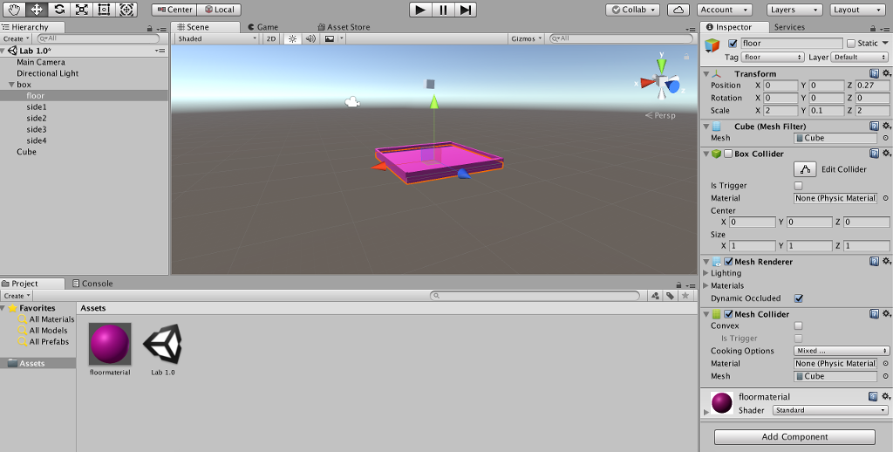893x452 pixels.
Task: Open the Collab menu button
Action: (x=633, y=10)
